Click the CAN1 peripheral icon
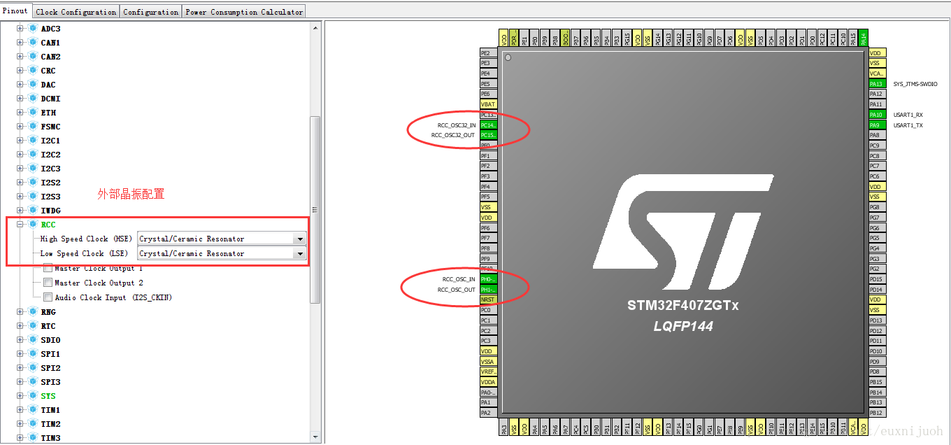 coord(33,43)
